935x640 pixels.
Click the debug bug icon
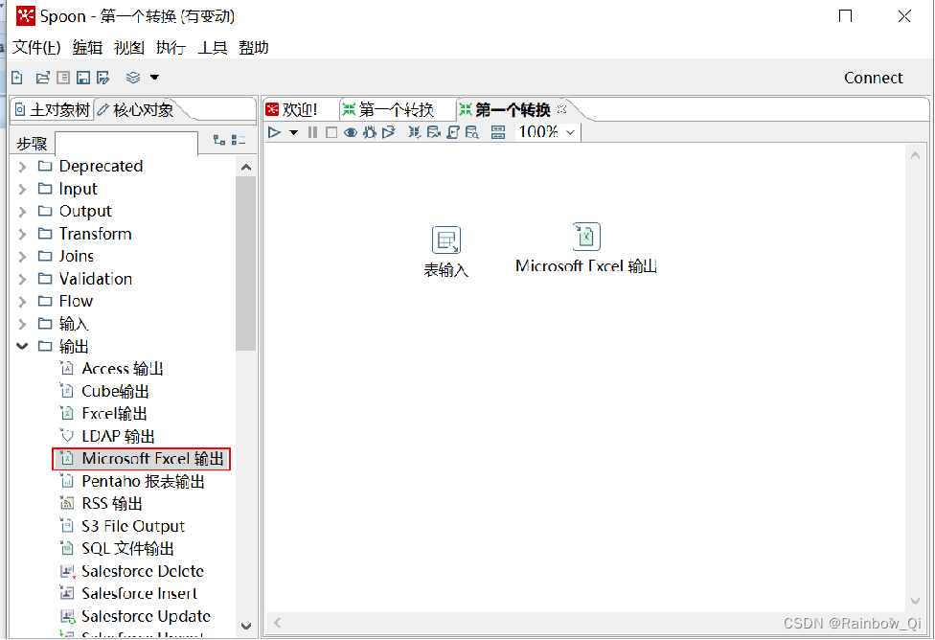pos(370,132)
